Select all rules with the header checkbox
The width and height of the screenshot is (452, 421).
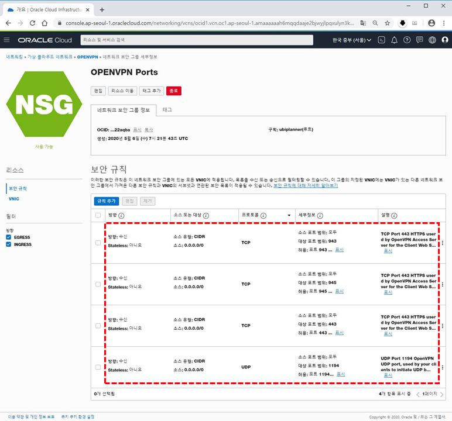(98, 215)
